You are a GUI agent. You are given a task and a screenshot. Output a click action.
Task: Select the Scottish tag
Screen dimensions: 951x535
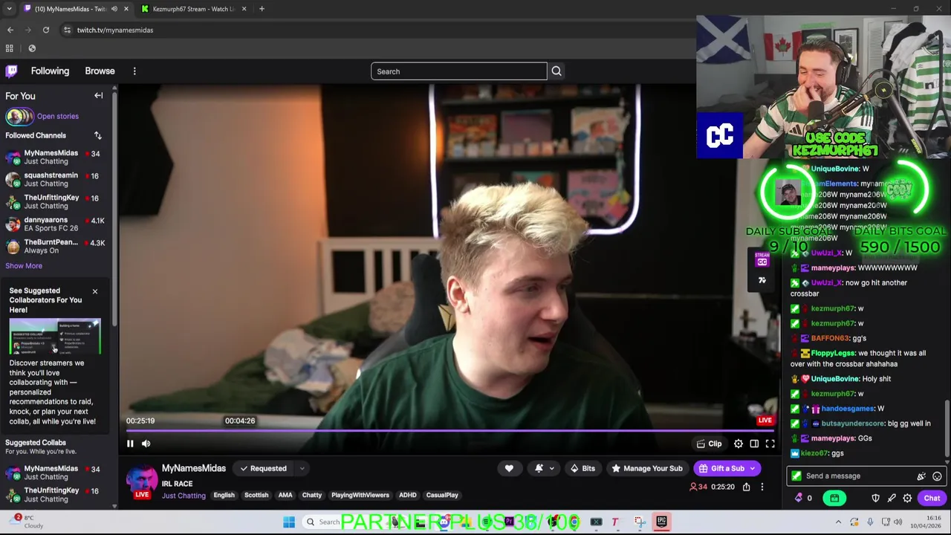(x=256, y=496)
